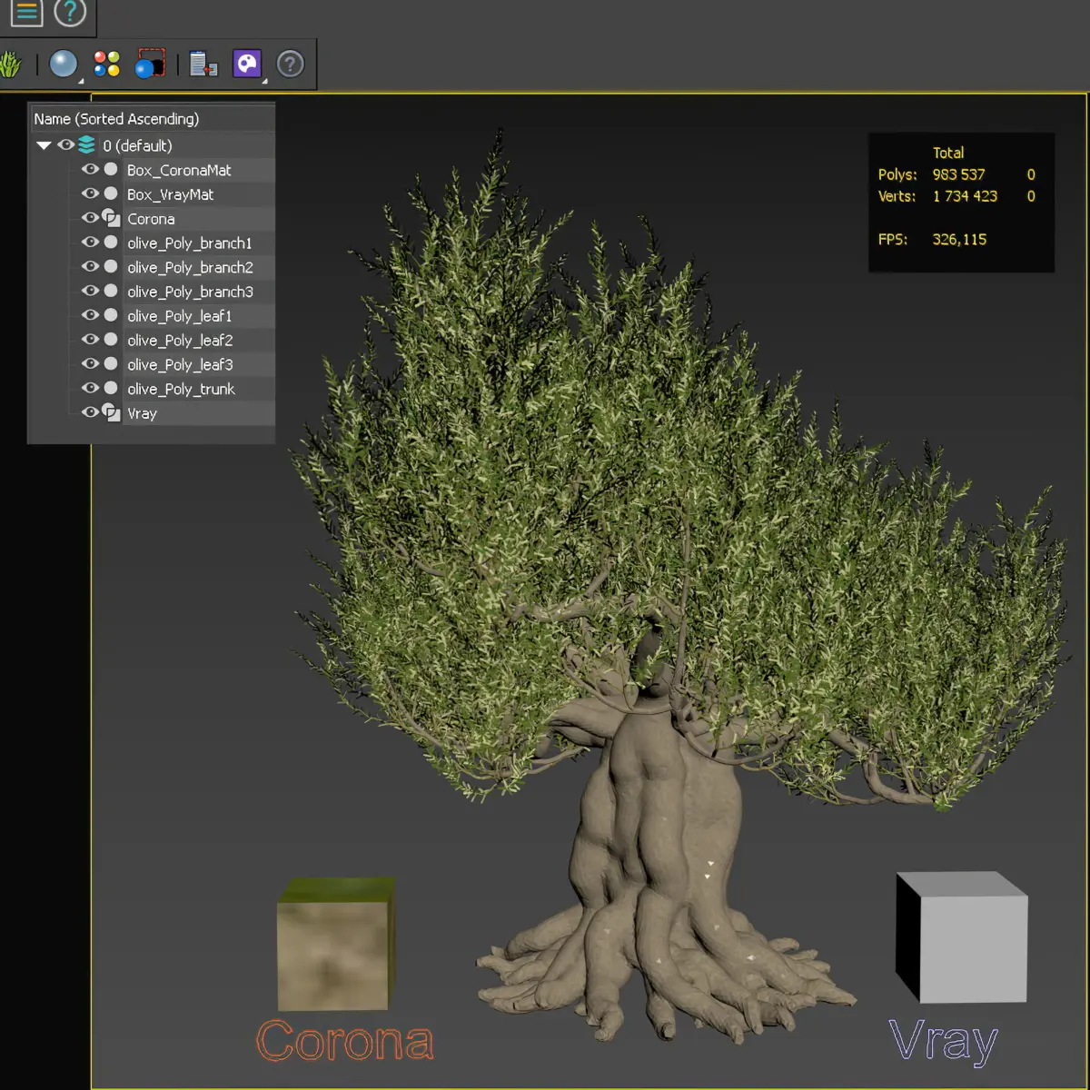
Task: Click the object dot beside olive_Poly_trunk
Action: (111, 388)
